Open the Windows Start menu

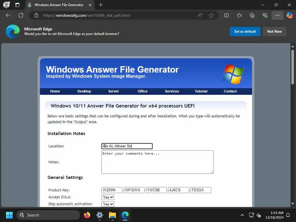[x=9, y=215]
